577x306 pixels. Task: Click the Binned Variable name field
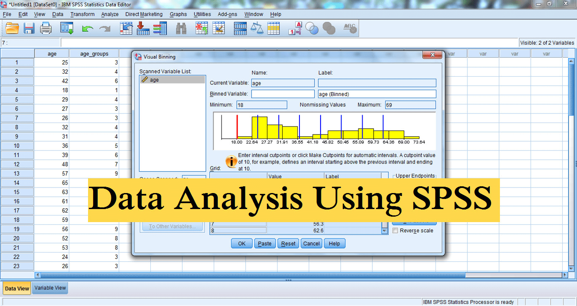283,94
